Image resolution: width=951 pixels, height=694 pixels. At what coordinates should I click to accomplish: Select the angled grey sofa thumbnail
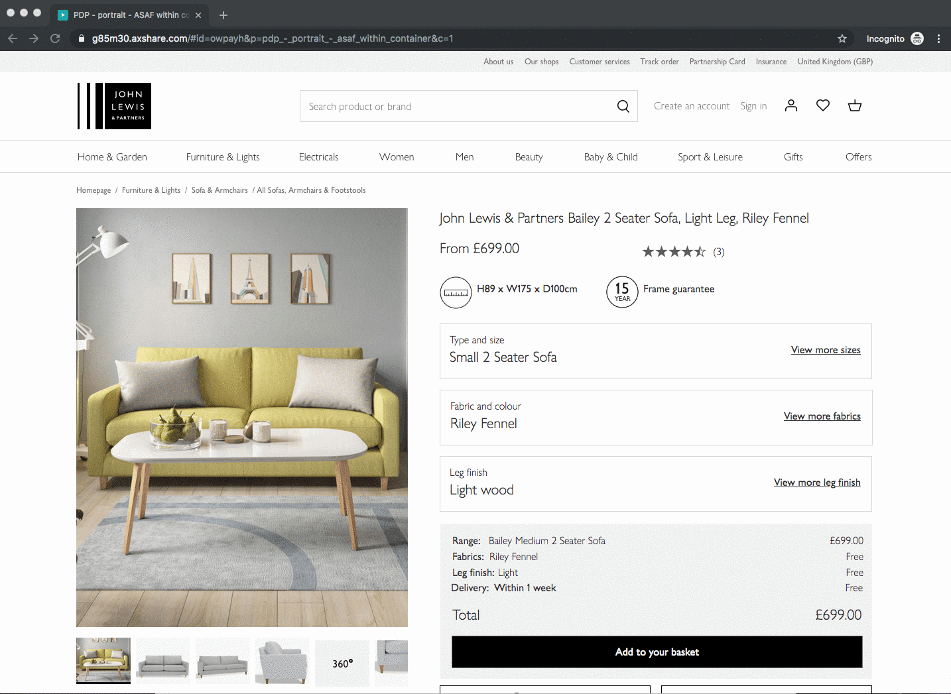pos(223,661)
